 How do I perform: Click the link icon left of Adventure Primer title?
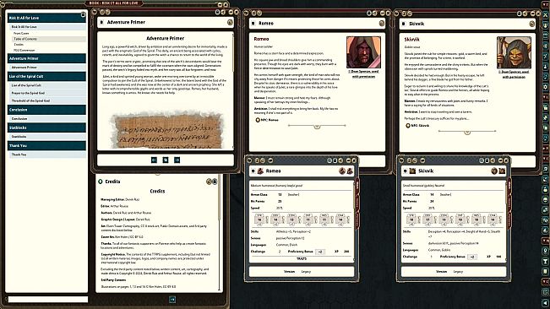pyautogui.click(x=101, y=22)
